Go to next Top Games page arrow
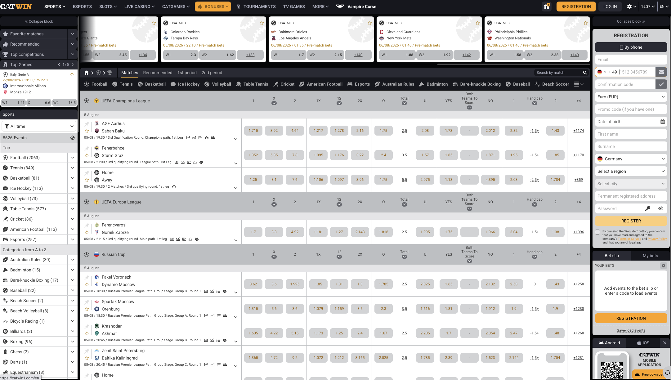 (73, 65)
